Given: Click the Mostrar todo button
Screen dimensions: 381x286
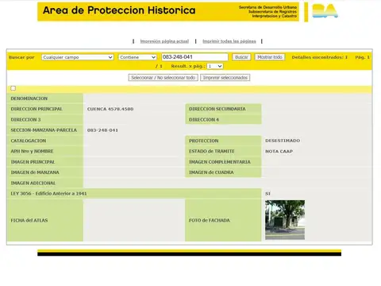Looking at the screenshot, I should (270, 57).
